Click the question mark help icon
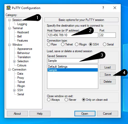The height and width of the screenshot is (124, 128). [103, 8]
